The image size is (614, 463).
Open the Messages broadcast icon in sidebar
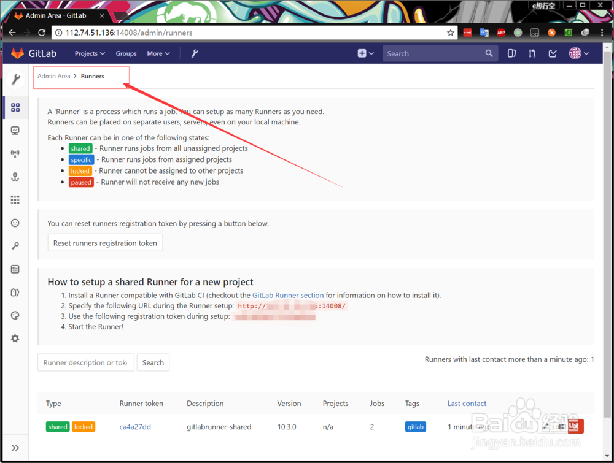pos(15,154)
